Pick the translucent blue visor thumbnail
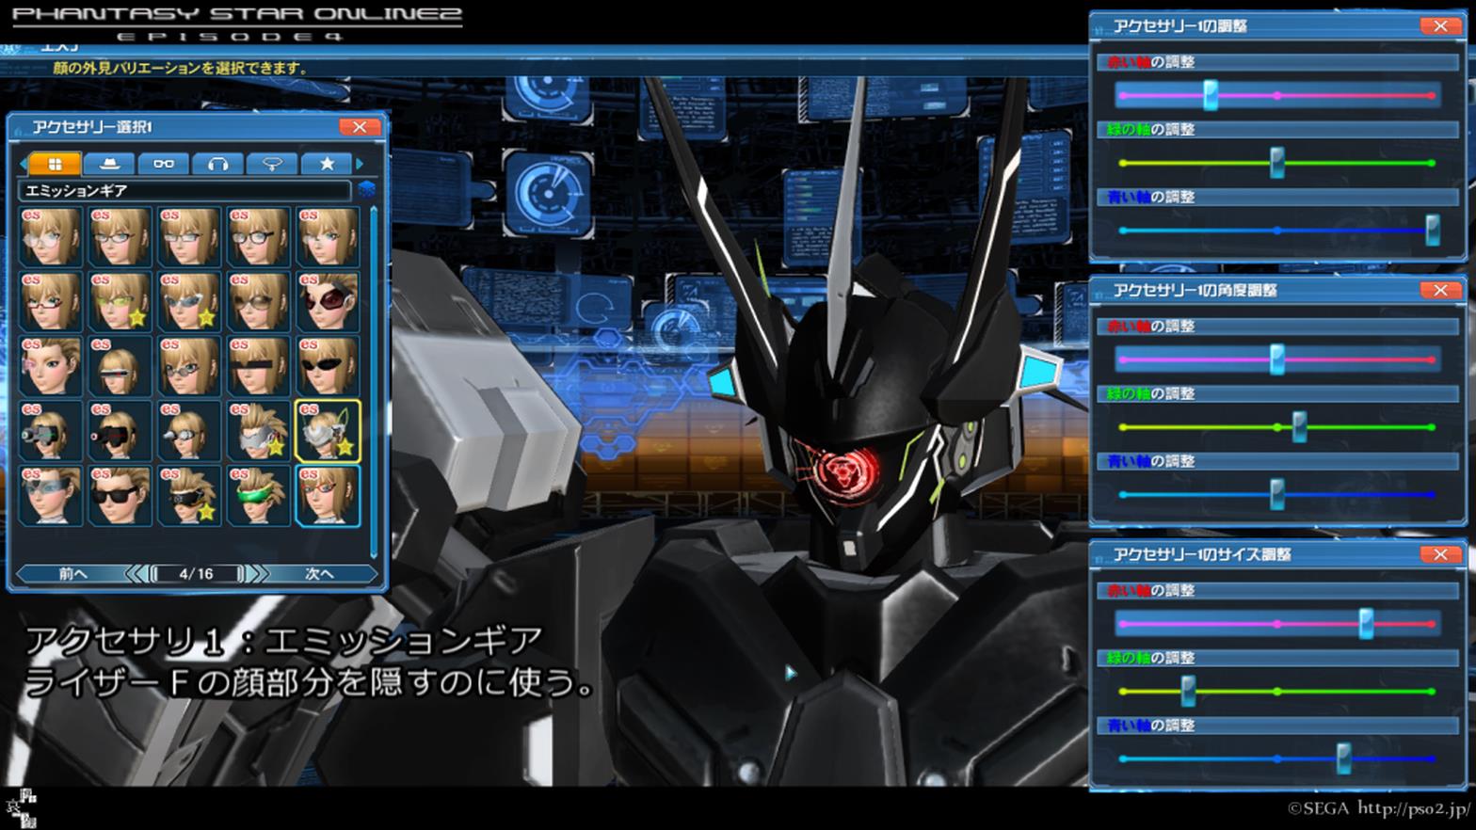This screenshot has height=830, width=1476. [50, 496]
